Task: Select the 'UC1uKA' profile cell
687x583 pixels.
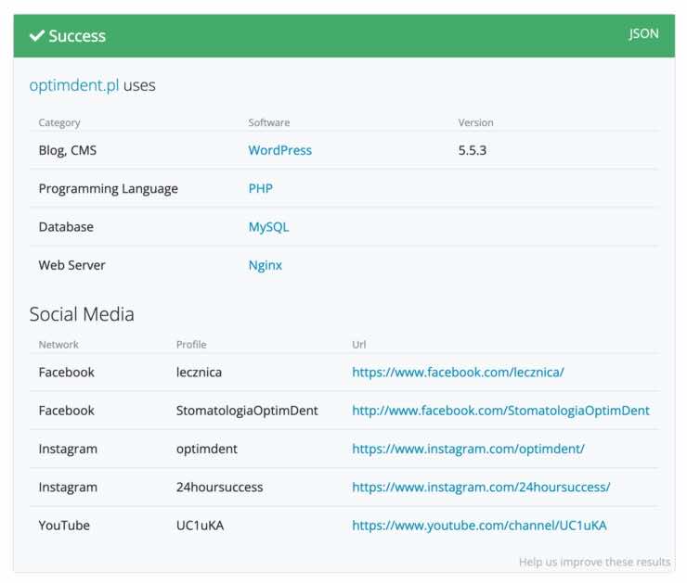Action: 200,526
